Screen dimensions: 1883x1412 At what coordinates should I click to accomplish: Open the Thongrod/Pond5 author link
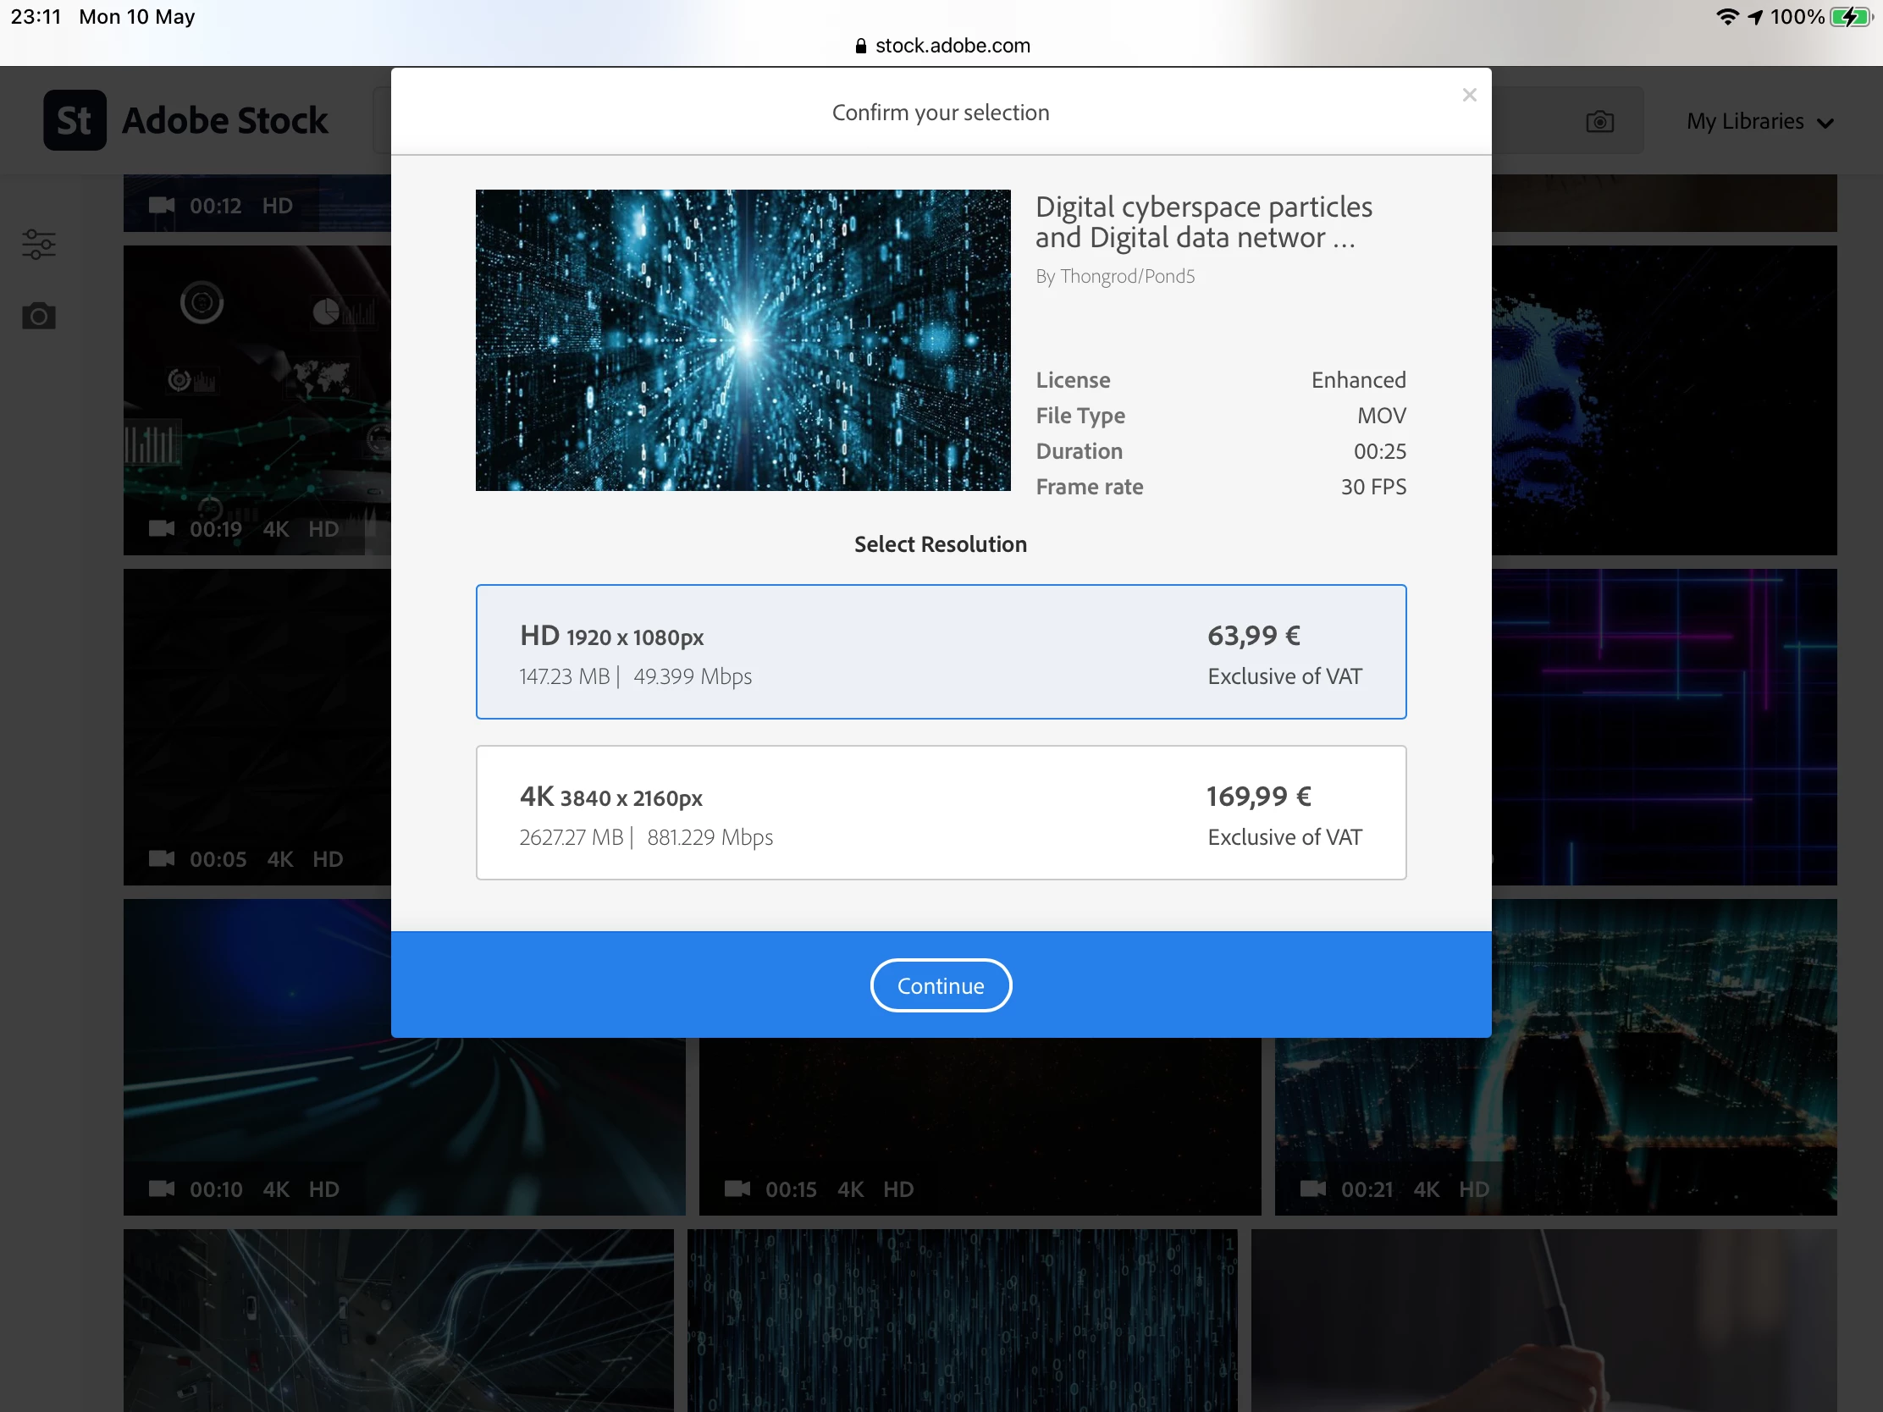click(1126, 277)
